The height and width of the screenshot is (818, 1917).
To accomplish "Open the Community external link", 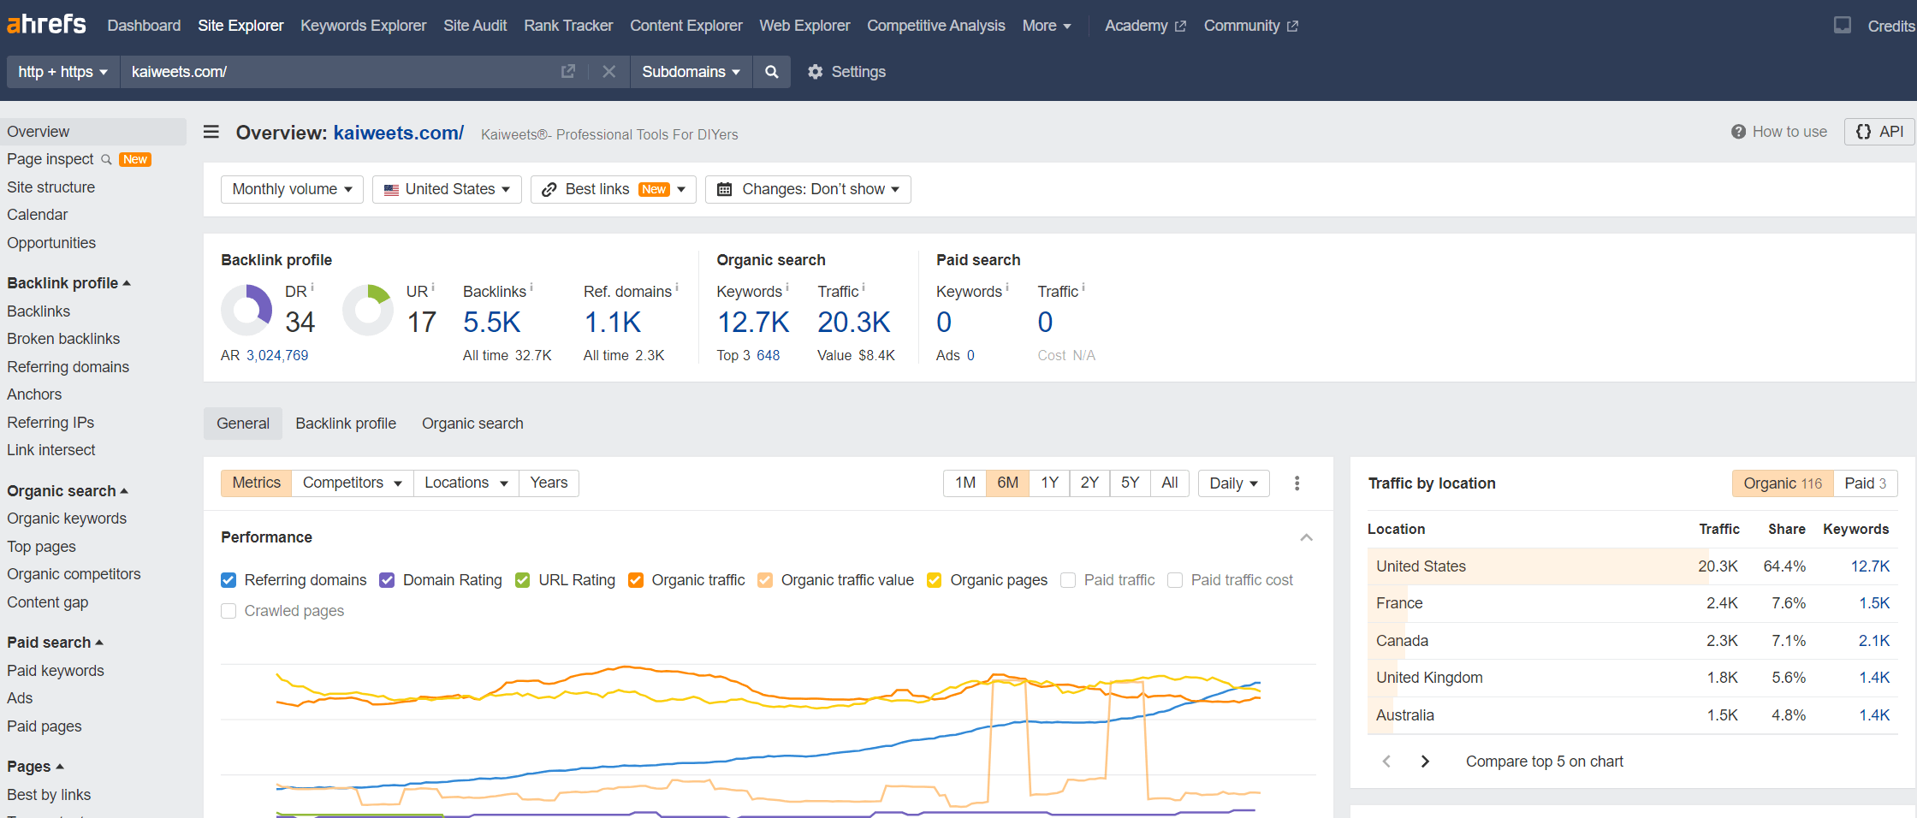I will click(x=1251, y=26).
